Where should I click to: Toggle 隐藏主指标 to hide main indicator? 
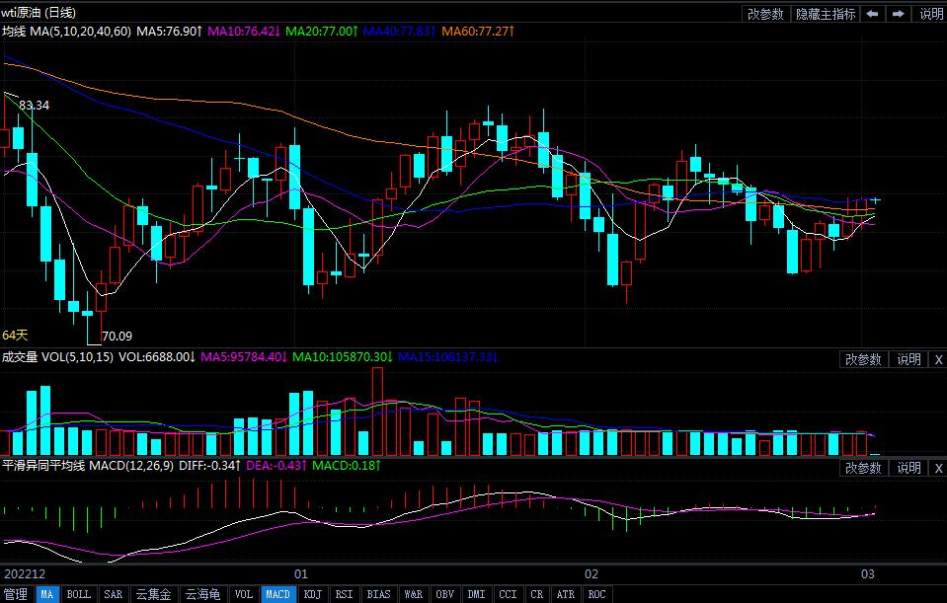coord(826,14)
